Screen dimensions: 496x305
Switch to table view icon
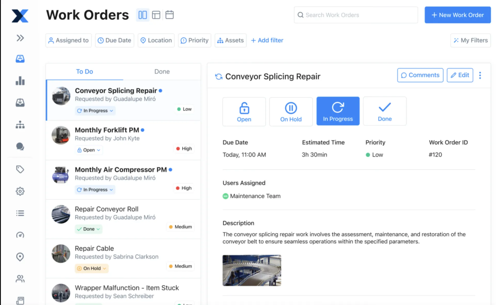point(156,15)
